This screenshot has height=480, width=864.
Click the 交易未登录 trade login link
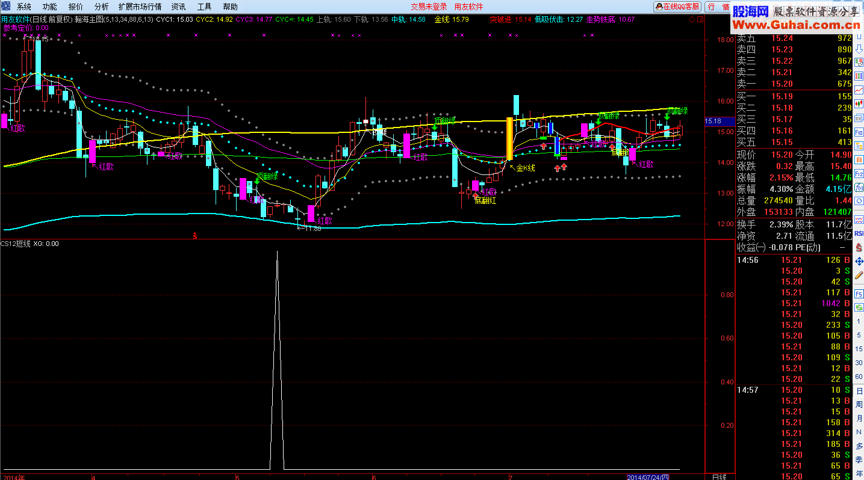click(x=429, y=7)
